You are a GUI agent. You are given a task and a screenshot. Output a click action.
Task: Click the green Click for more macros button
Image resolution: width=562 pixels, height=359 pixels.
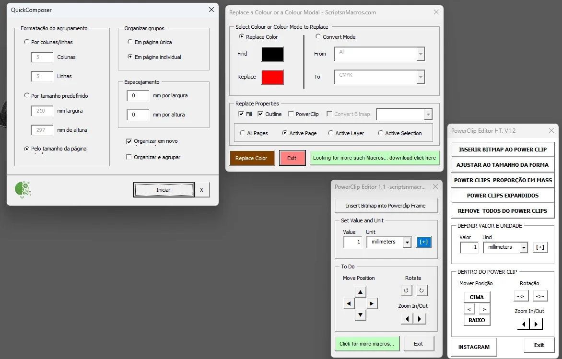[x=367, y=344]
